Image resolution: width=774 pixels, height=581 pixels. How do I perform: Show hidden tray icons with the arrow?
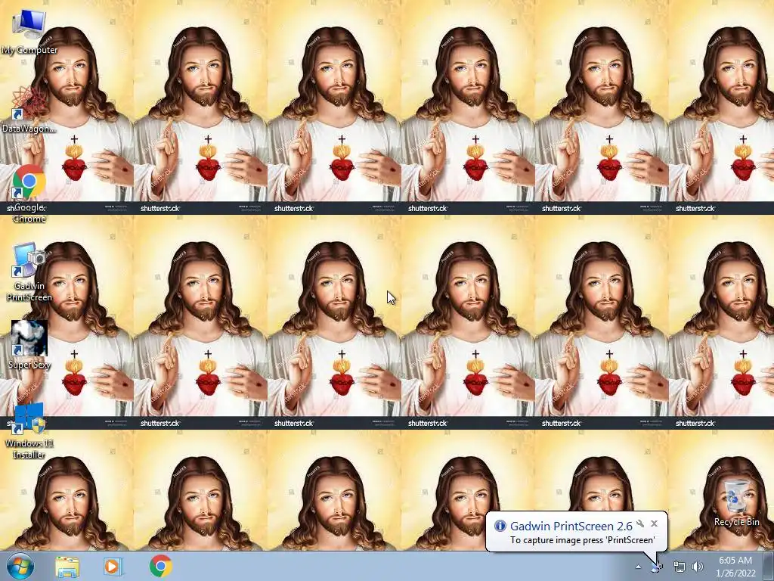(638, 567)
